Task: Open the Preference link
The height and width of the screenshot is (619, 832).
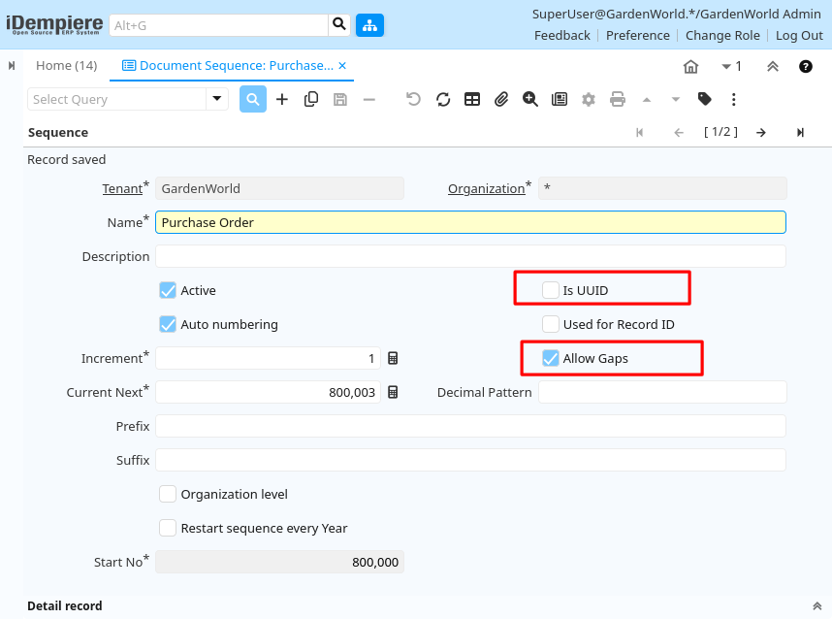Action: (638, 35)
